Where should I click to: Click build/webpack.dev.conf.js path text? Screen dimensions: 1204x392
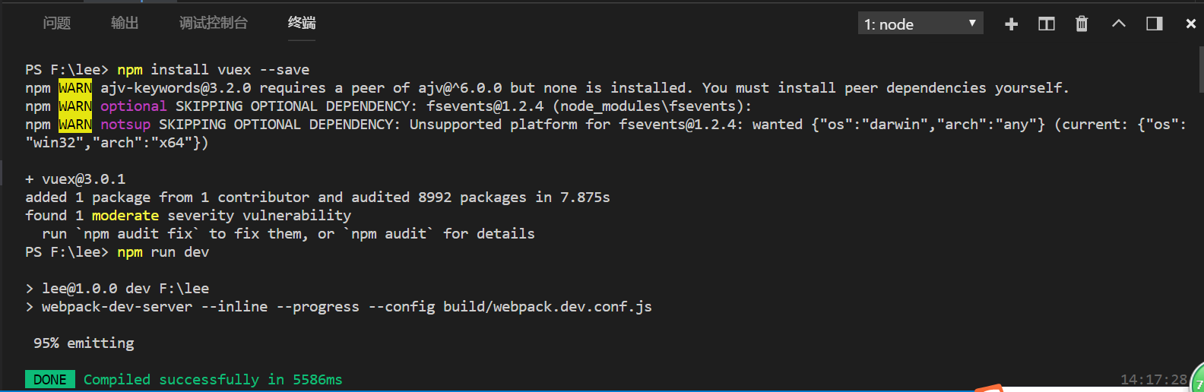(x=547, y=307)
